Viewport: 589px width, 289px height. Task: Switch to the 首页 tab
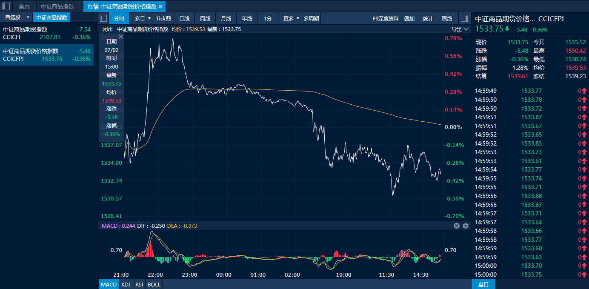coord(24,6)
